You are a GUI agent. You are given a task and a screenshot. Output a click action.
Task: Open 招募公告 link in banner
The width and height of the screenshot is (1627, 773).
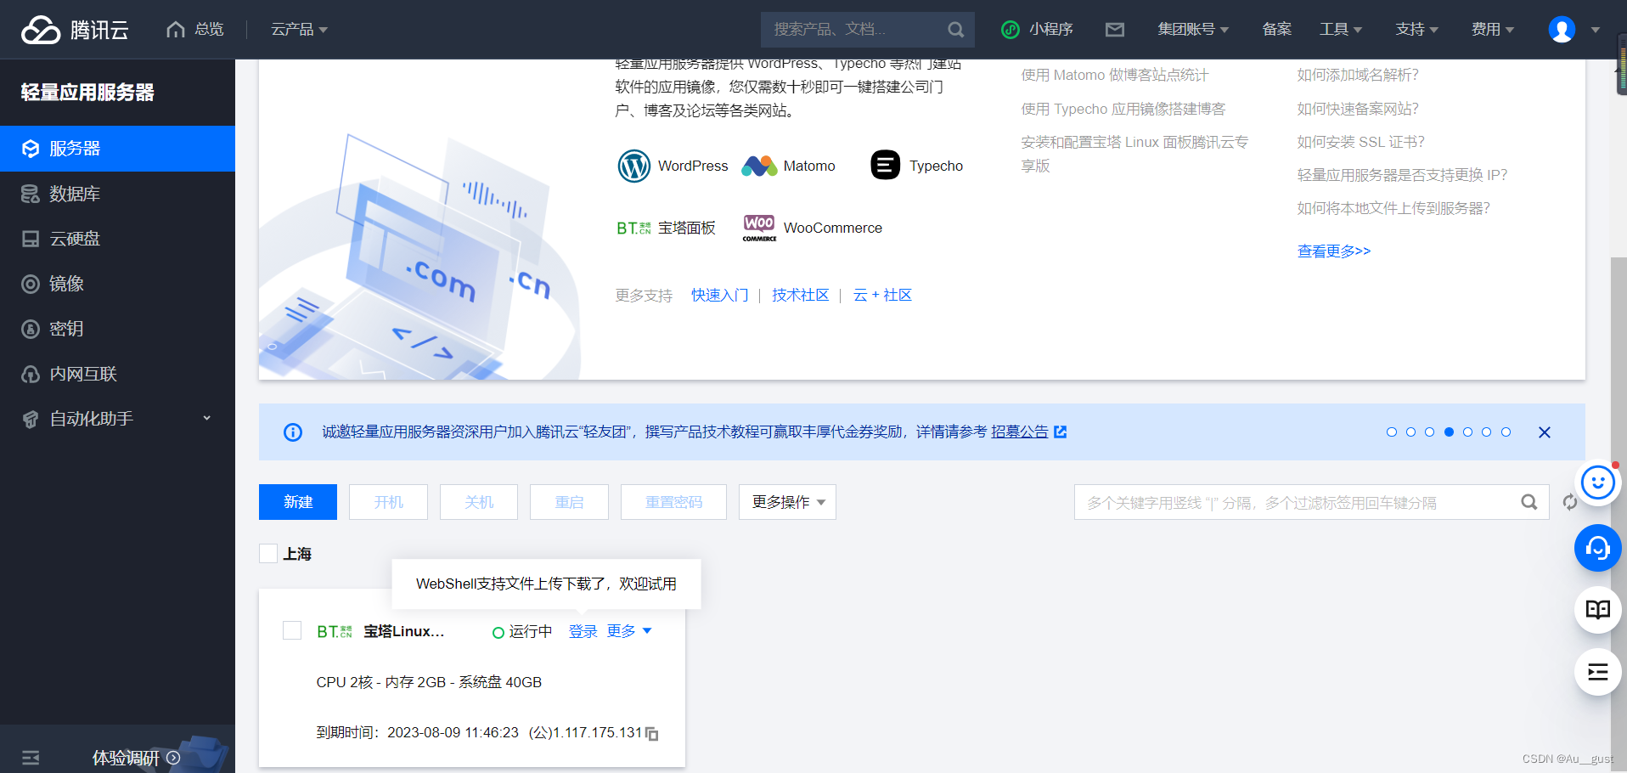(x=1019, y=432)
